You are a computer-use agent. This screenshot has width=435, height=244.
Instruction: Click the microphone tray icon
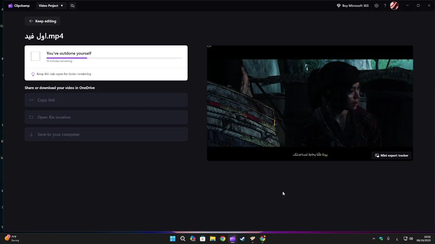pyautogui.click(x=388, y=239)
